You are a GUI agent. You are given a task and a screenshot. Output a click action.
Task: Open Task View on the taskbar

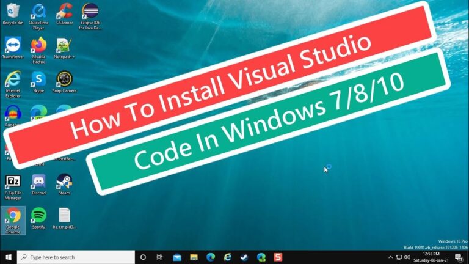click(x=160, y=257)
